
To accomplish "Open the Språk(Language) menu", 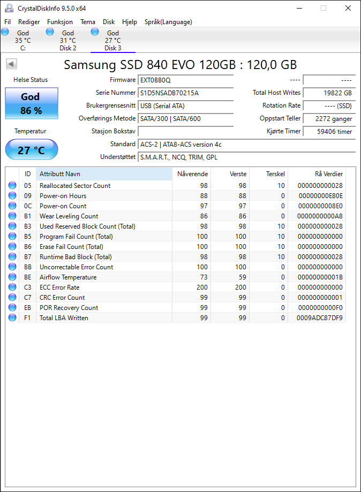I will tap(168, 22).
